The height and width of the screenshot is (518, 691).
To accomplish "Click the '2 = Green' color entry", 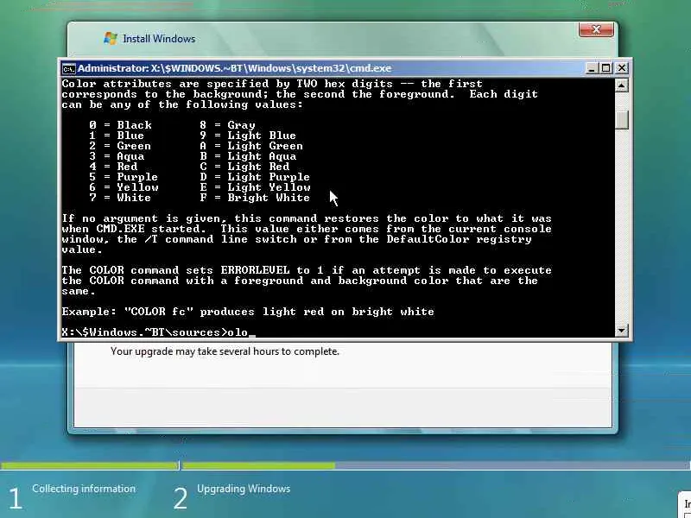I will [120, 146].
